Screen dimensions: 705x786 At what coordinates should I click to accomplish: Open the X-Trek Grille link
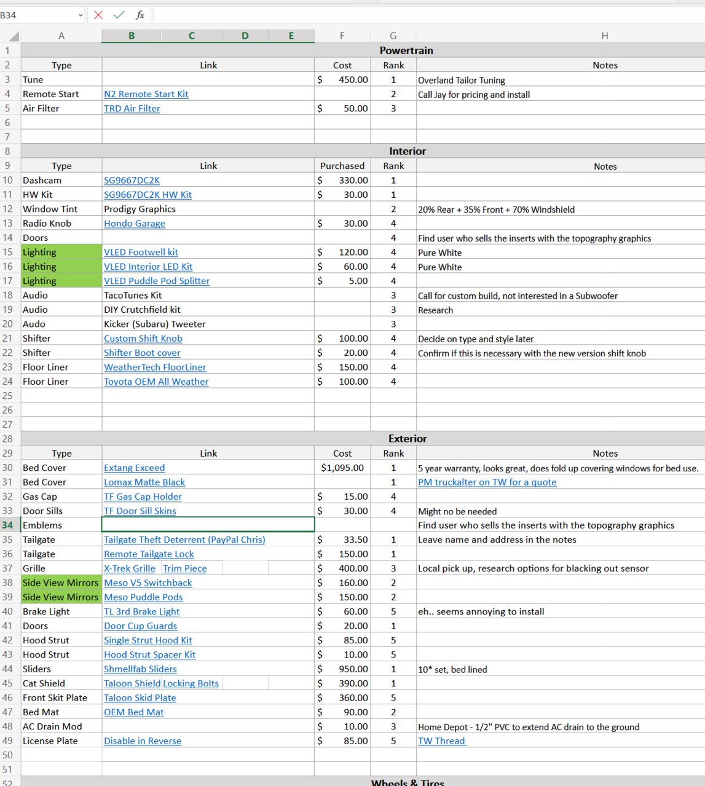[x=130, y=568]
